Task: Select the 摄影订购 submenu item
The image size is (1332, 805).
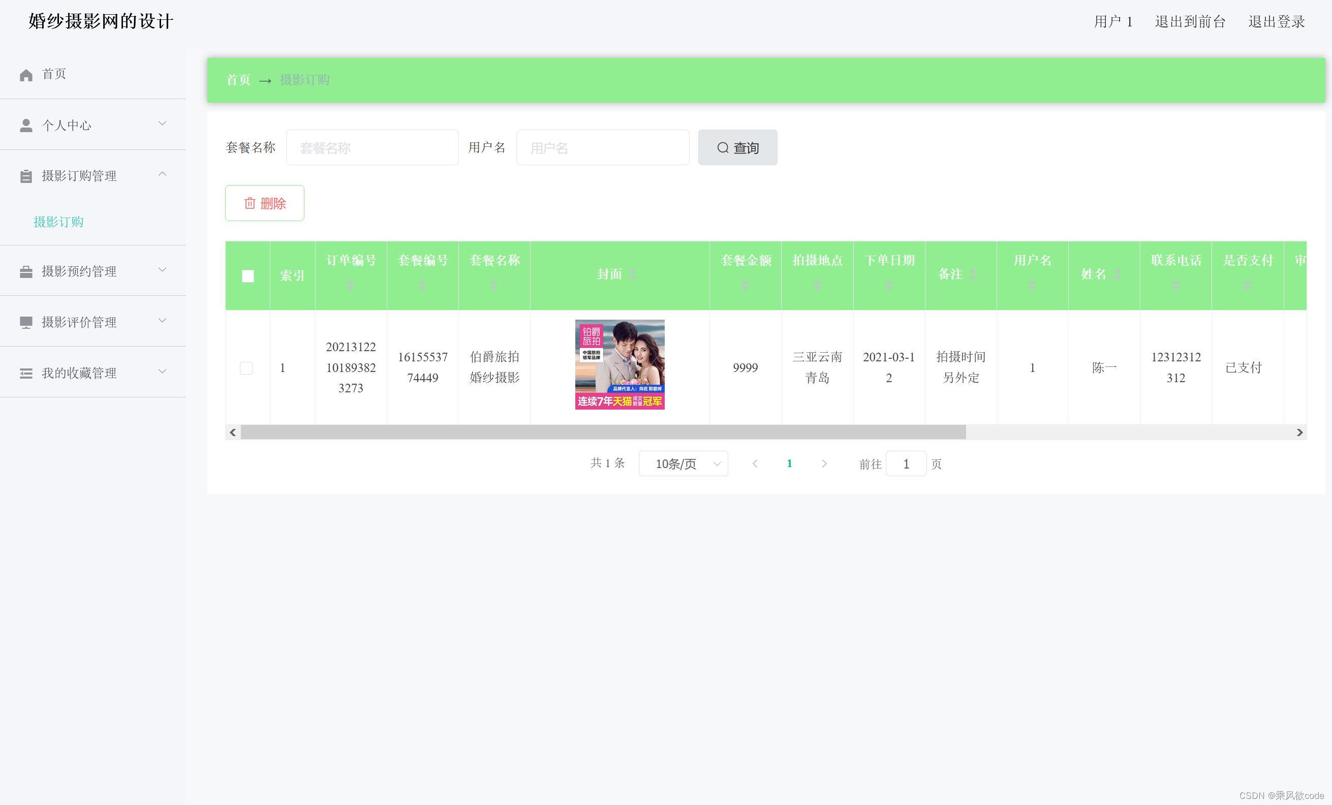Action: (x=58, y=222)
